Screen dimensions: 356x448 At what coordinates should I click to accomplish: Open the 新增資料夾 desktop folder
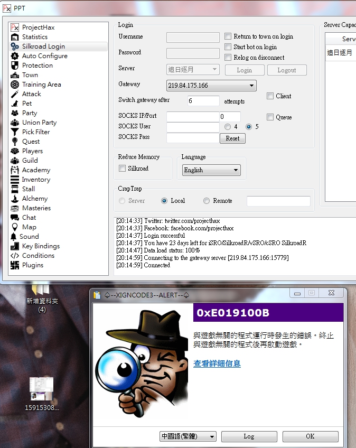tap(41, 292)
